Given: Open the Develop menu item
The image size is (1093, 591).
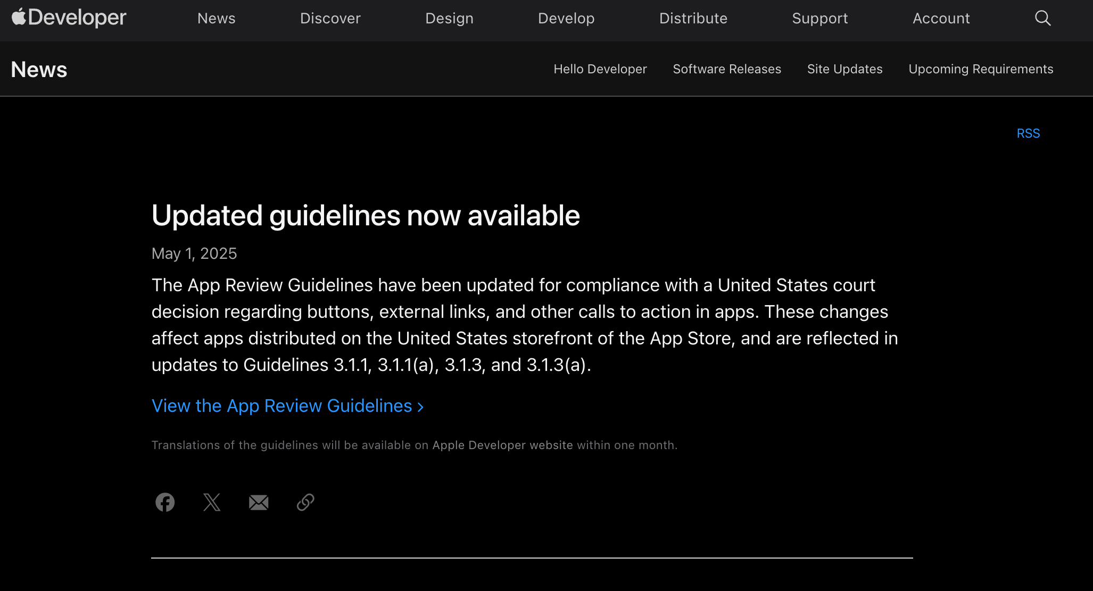Looking at the screenshot, I should (566, 18).
